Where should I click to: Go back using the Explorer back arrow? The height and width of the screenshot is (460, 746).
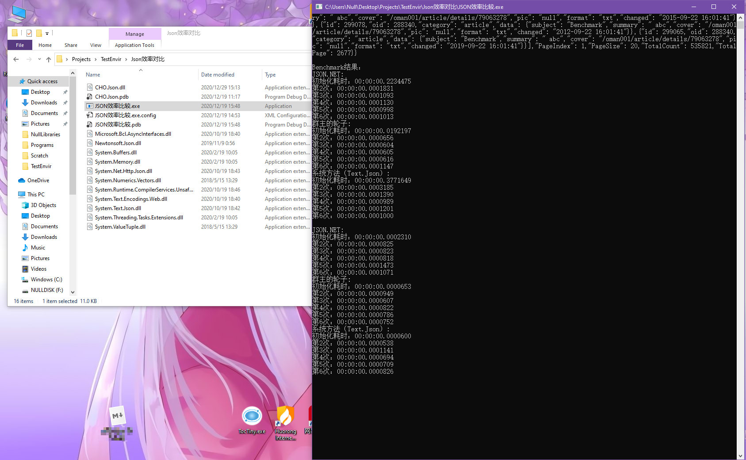tap(16, 59)
